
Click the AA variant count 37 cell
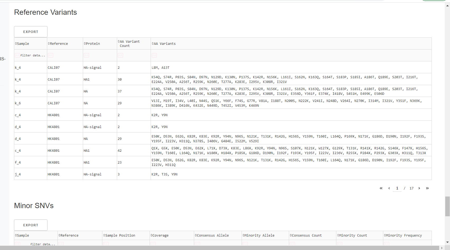point(134,91)
